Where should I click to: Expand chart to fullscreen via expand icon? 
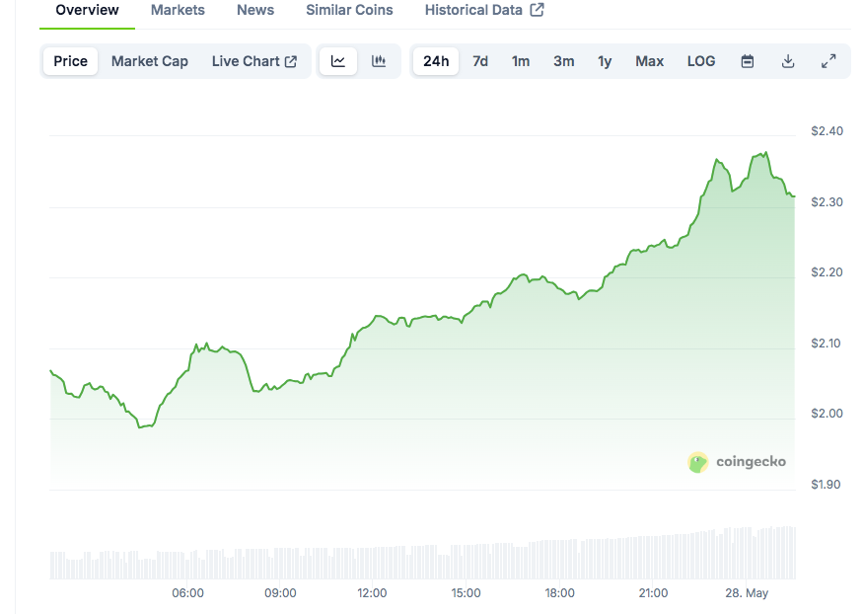pyautogui.click(x=829, y=61)
